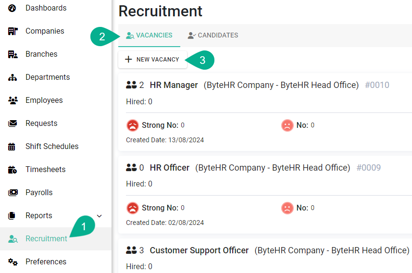Click the Requests envelope icon

tap(12, 124)
